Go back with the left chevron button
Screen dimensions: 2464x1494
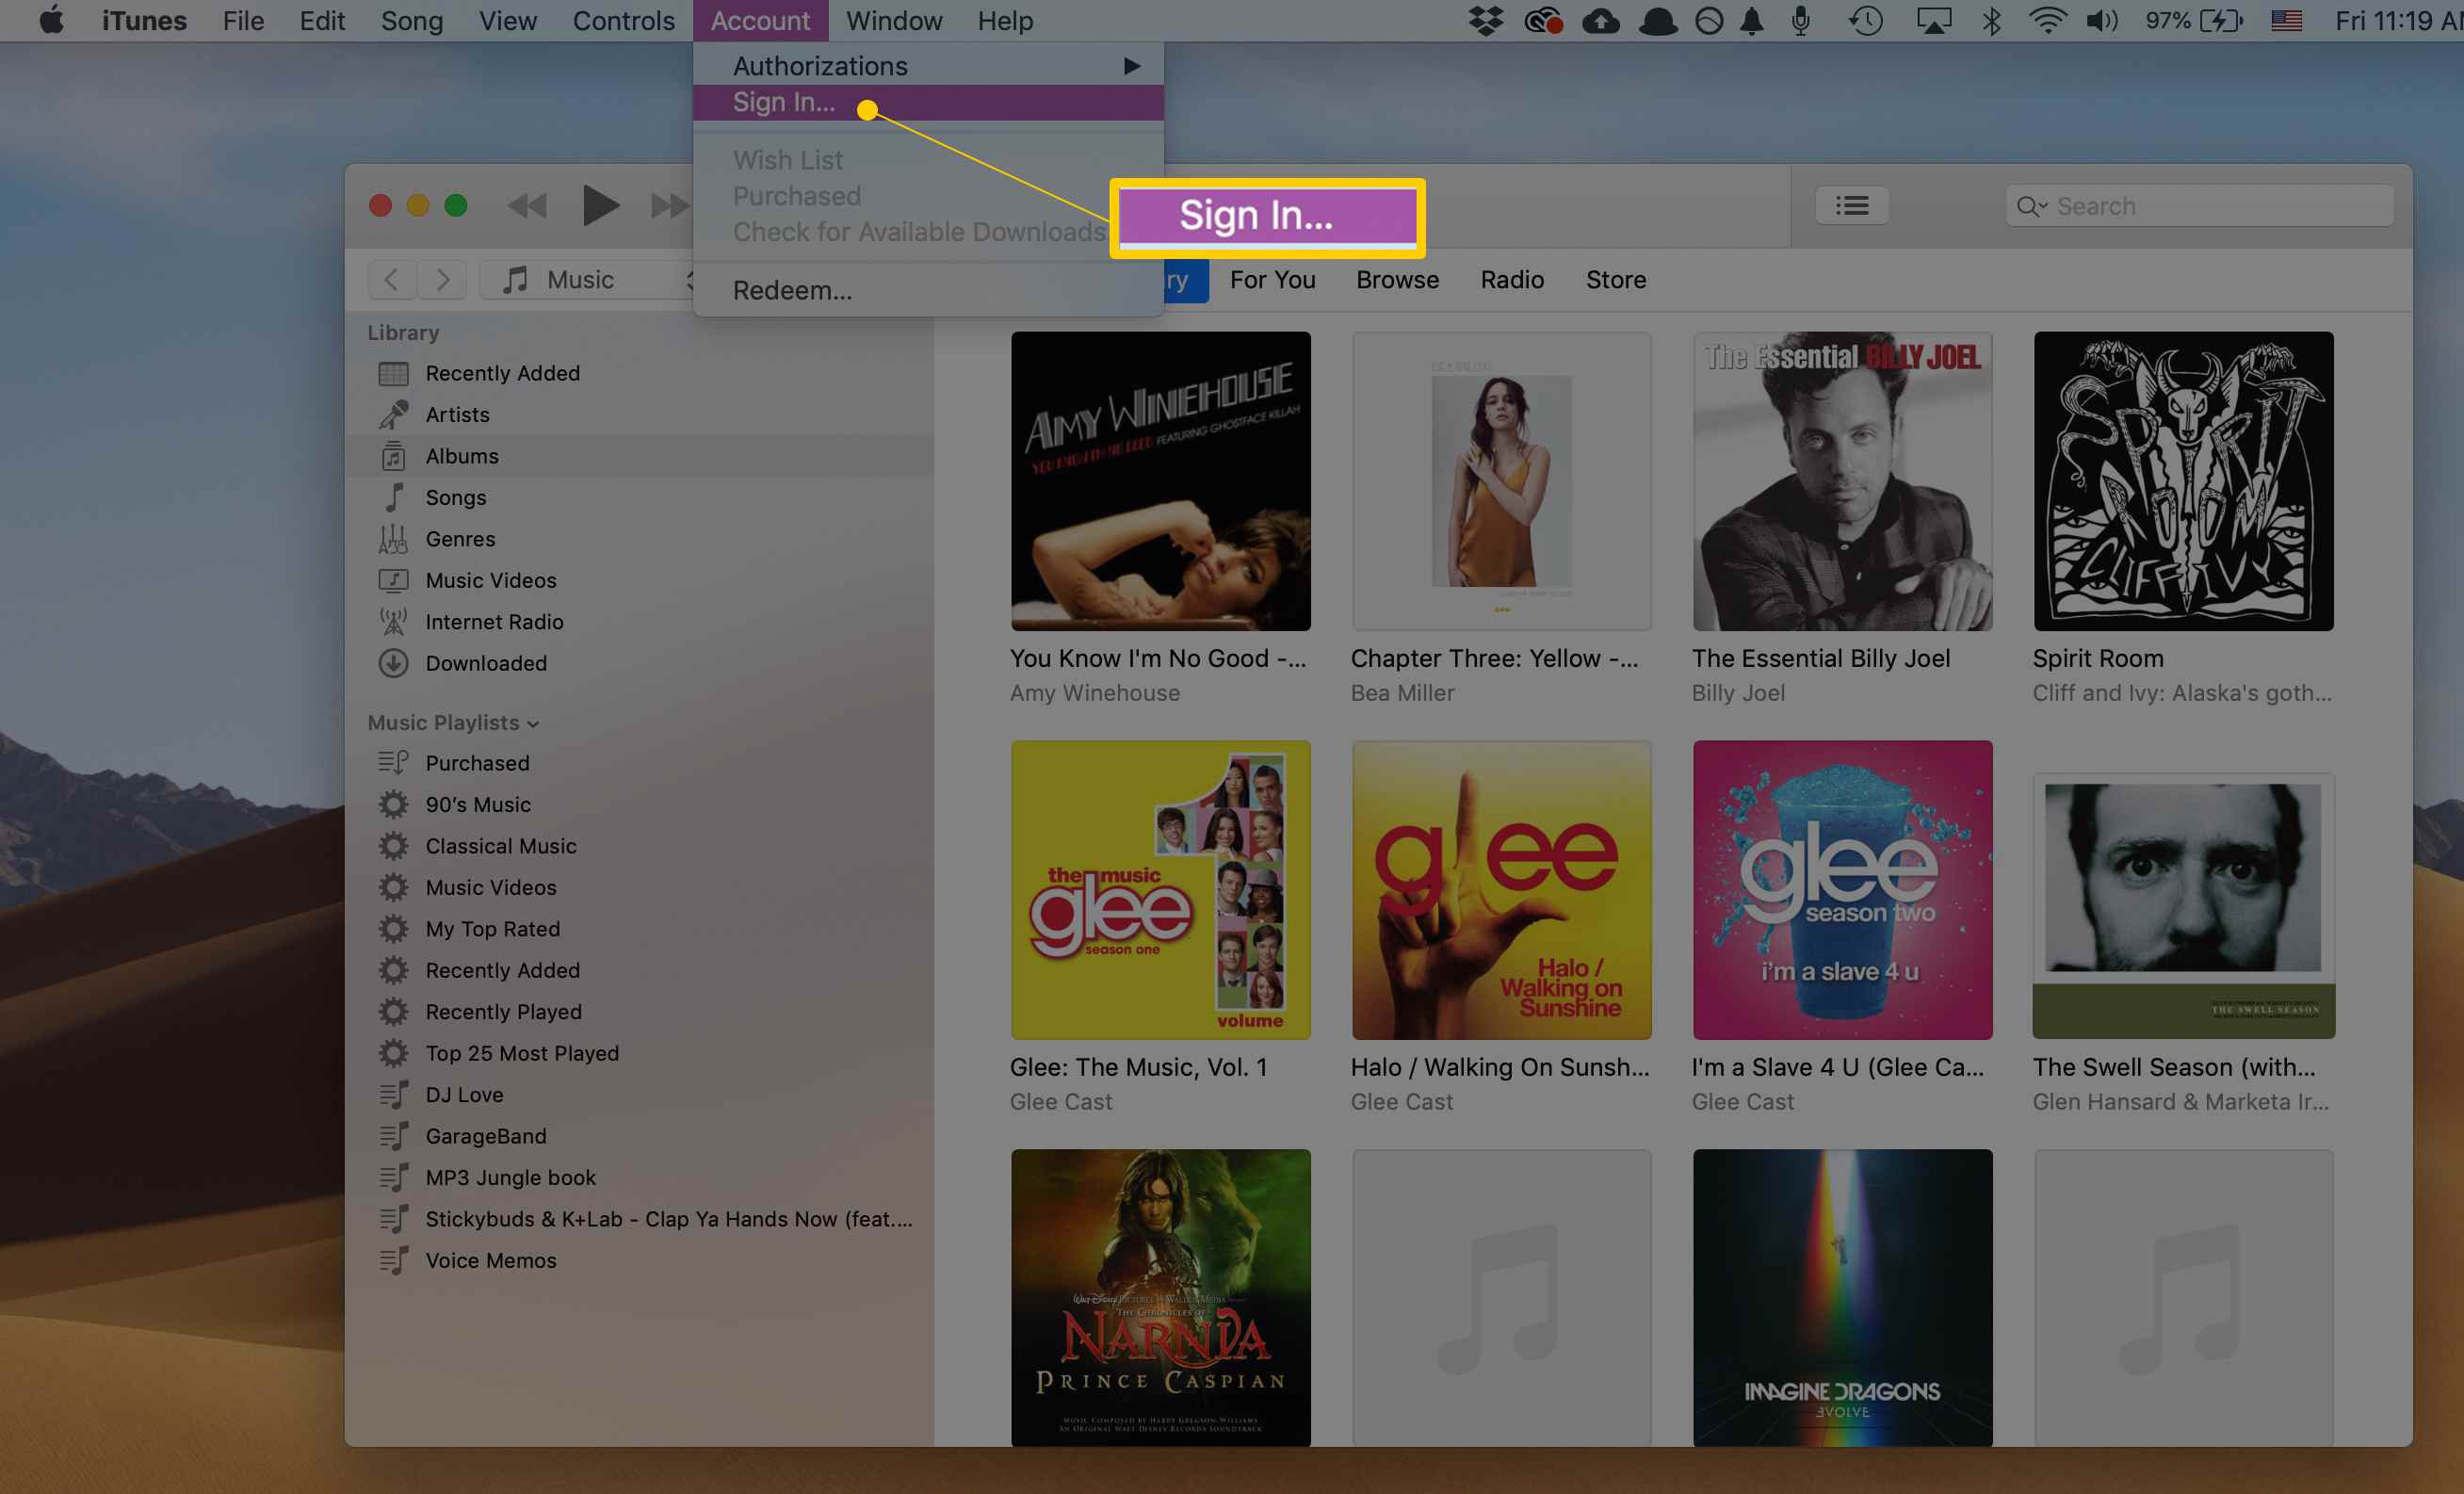(392, 280)
